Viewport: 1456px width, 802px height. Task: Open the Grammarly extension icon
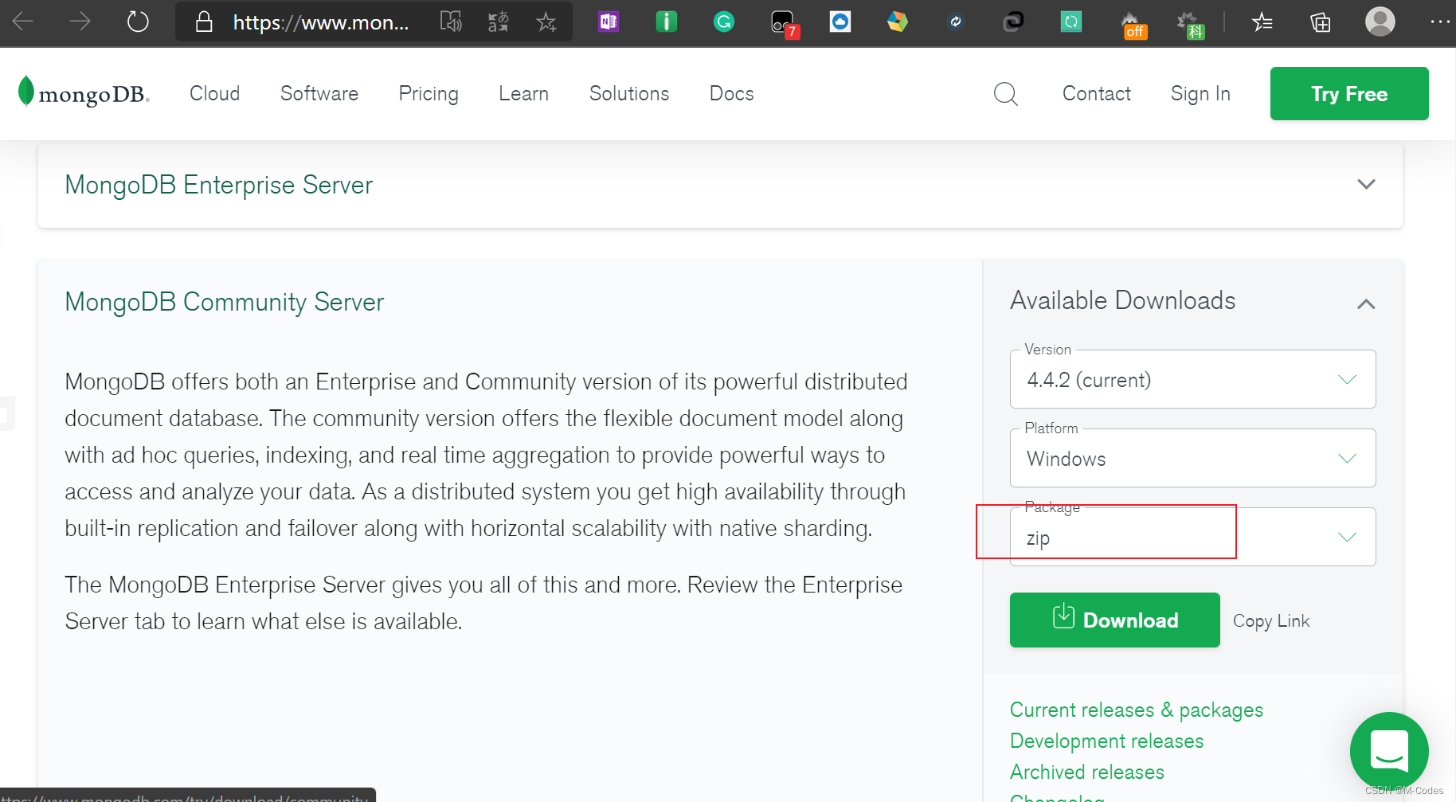[723, 22]
